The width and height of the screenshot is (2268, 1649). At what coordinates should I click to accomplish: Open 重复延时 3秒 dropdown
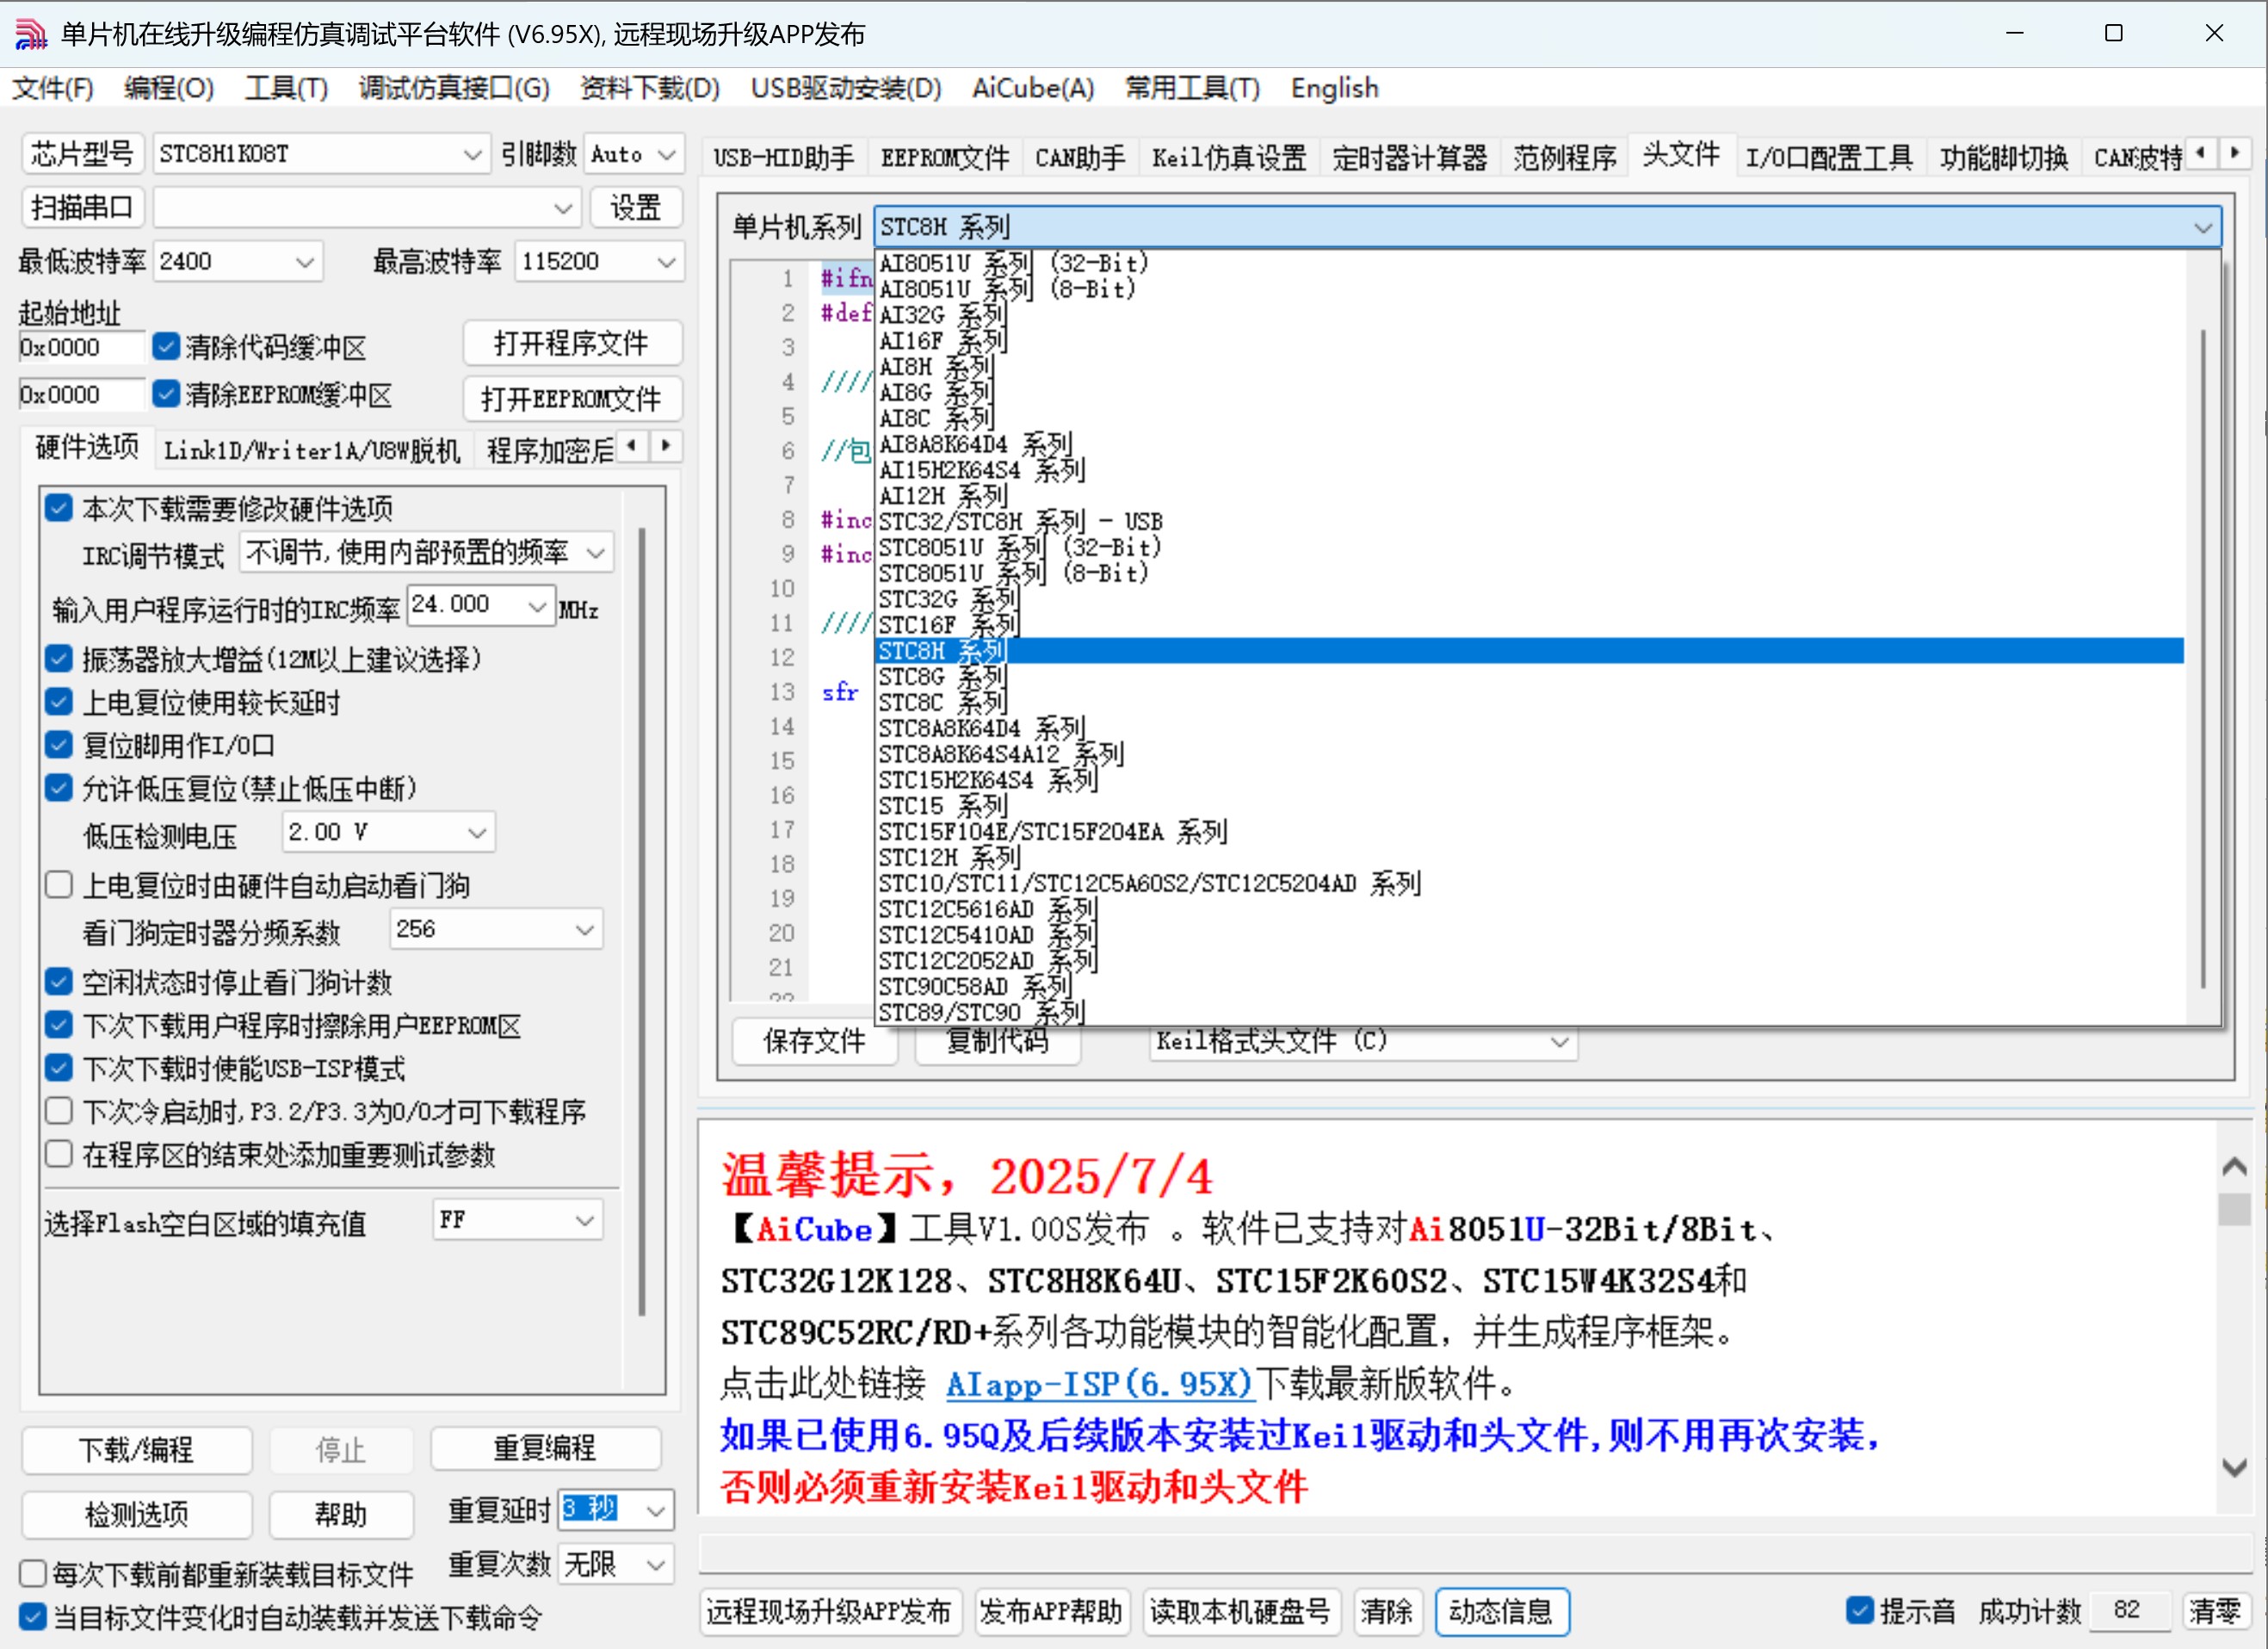tap(616, 1509)
